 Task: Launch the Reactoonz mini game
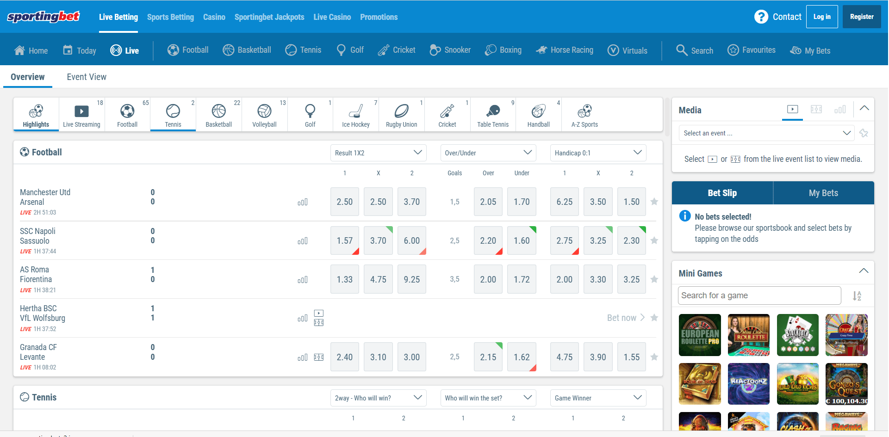click(x=749, y=384)
